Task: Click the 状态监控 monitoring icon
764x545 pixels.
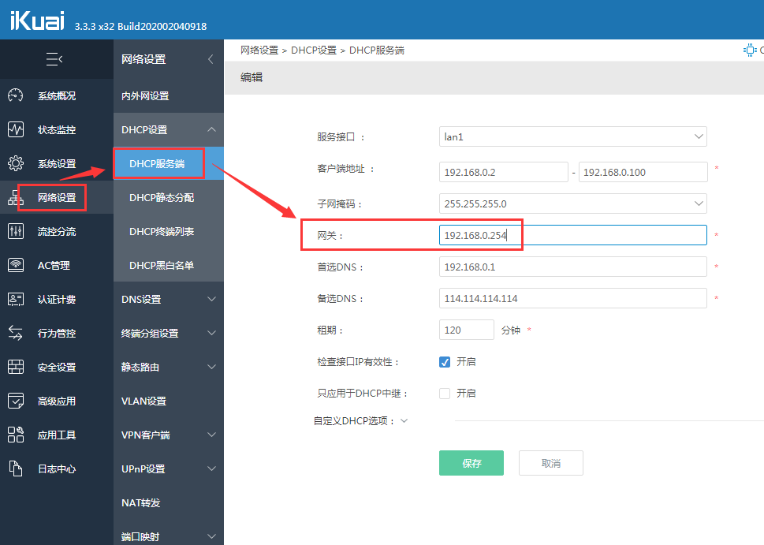Action: pyautogui.click(x=16, y=129)
